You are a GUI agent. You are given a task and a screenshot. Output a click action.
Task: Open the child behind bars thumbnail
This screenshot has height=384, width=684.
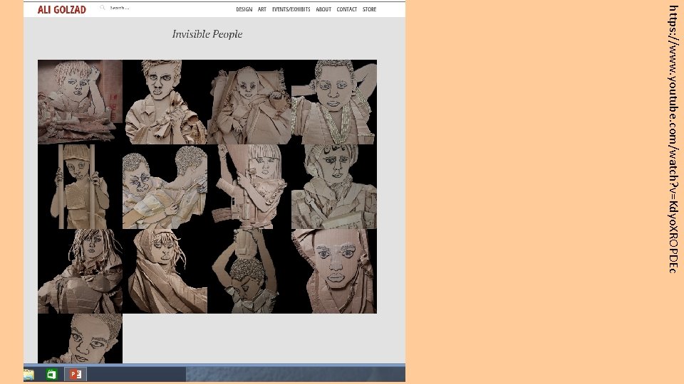pyautogui.click(x=81, y=187)
